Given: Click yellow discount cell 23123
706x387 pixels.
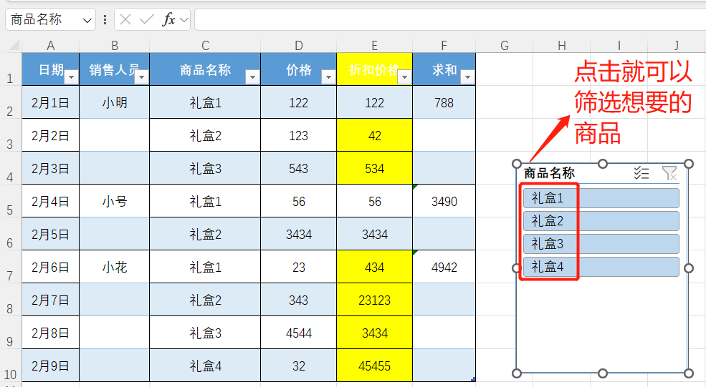Looking at the screenshot, I should (374, 300).
